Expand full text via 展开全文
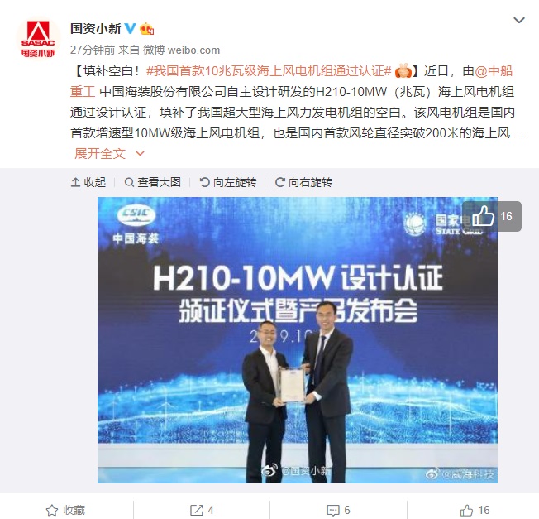Viewport: 539px width, 519px height. (100, 153)
